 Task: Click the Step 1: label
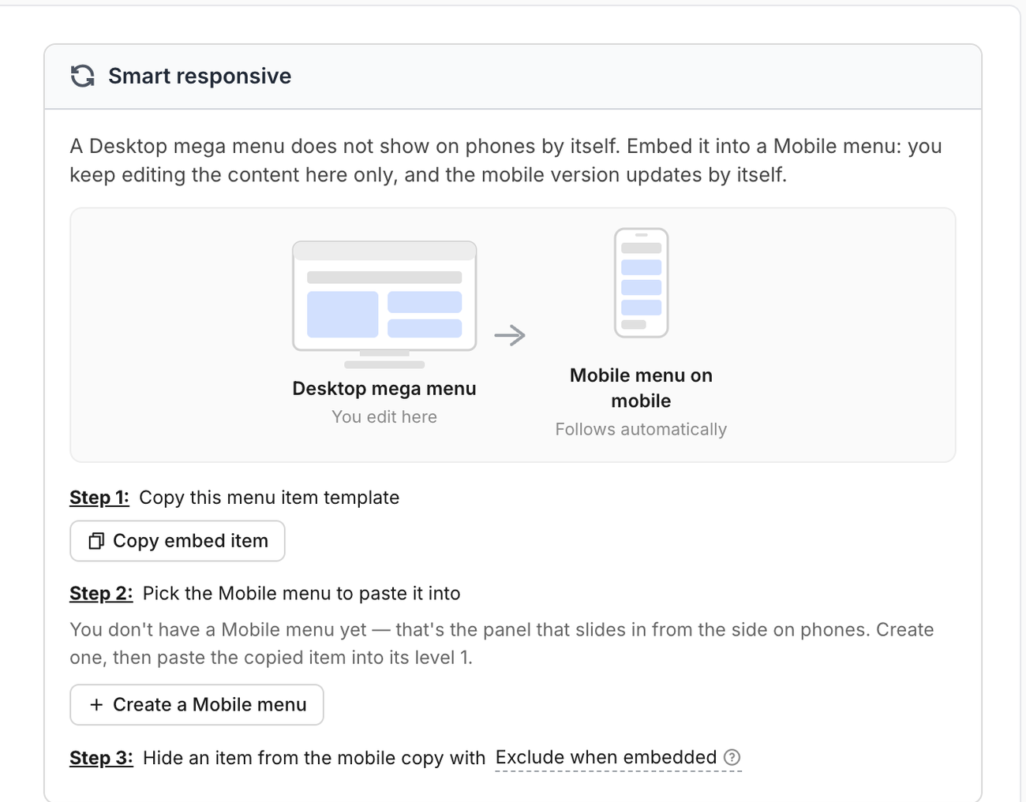tap(99, 498)
